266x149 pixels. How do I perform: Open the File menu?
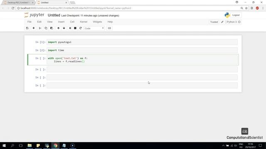(x=30, y=22)
